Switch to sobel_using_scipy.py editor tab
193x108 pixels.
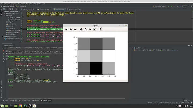(44, 9)
